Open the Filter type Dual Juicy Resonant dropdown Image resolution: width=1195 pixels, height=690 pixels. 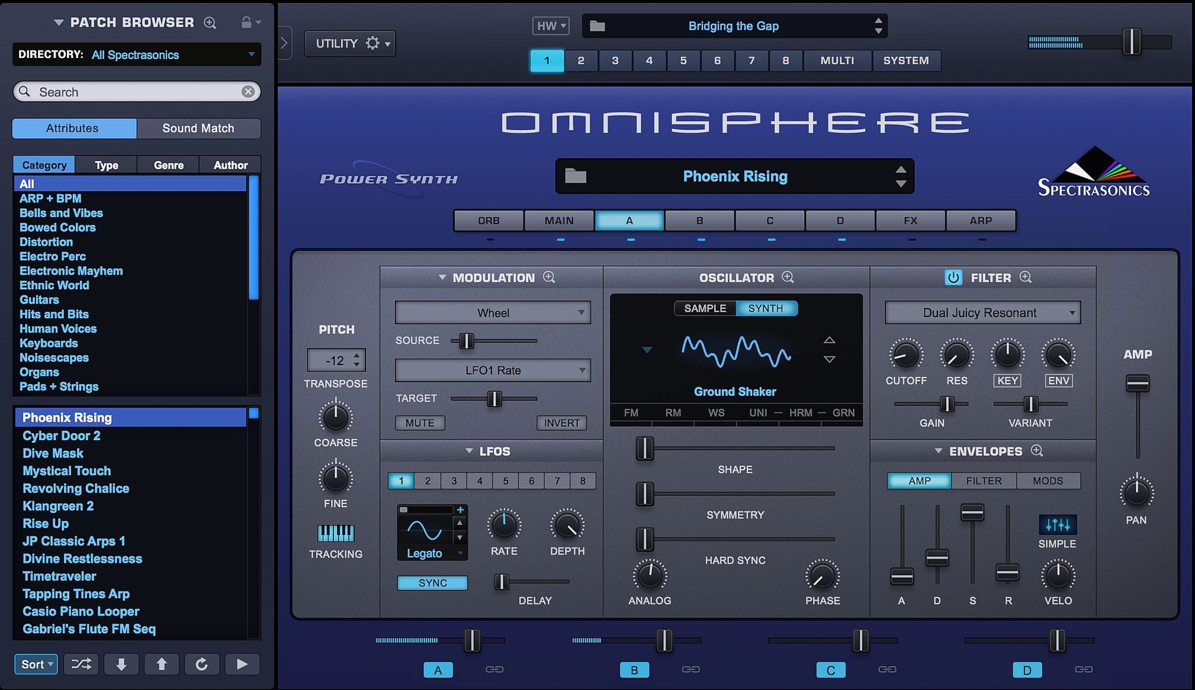click(x=982, y=312)
